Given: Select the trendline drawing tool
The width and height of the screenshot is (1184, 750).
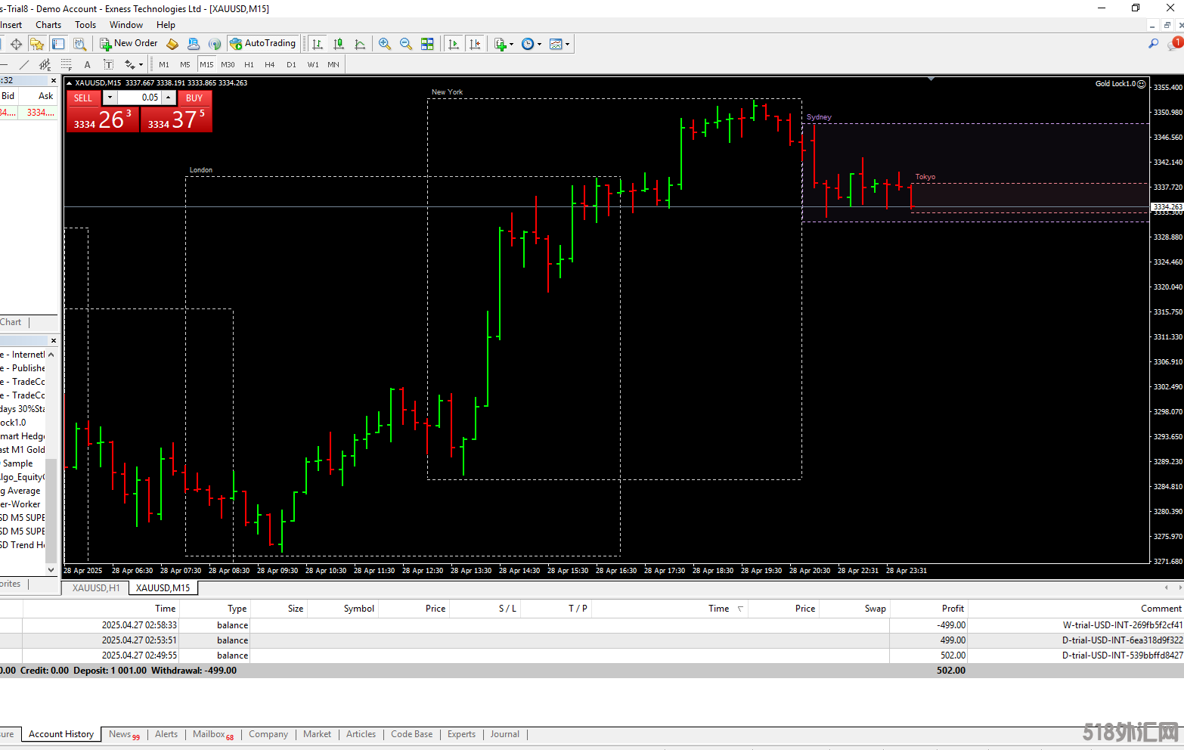Looking at the screenshot, I should coord(24,64).
